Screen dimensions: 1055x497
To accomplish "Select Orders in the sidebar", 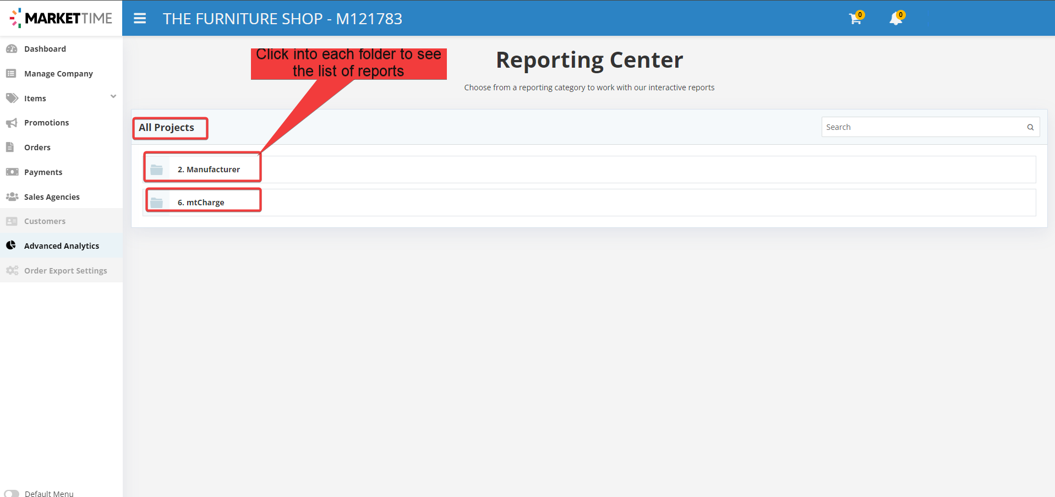I will coord(37,148).
